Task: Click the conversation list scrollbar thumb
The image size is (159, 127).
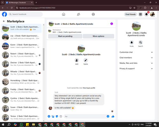Action: click(x=44, y=59)
